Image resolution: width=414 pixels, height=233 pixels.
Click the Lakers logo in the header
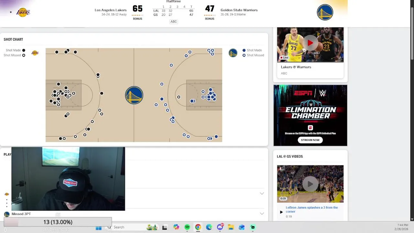tap(23, 12)
